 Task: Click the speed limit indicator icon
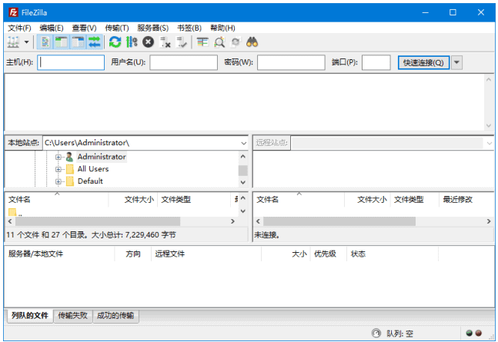click(376, 333)
